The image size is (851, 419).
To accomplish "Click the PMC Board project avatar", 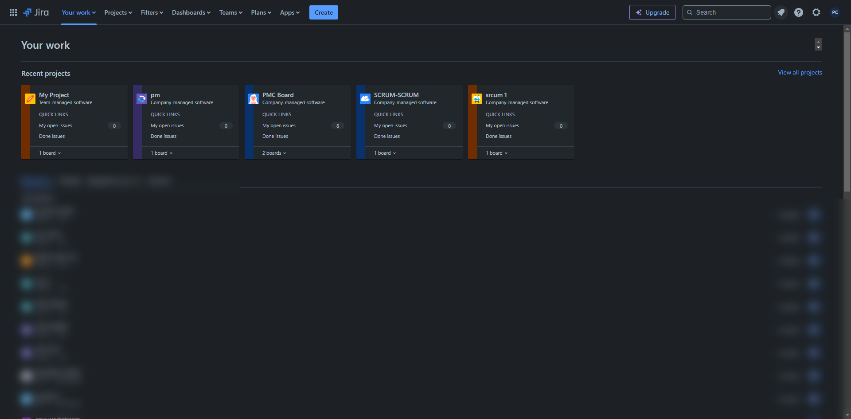I will (x=254, y=99).
